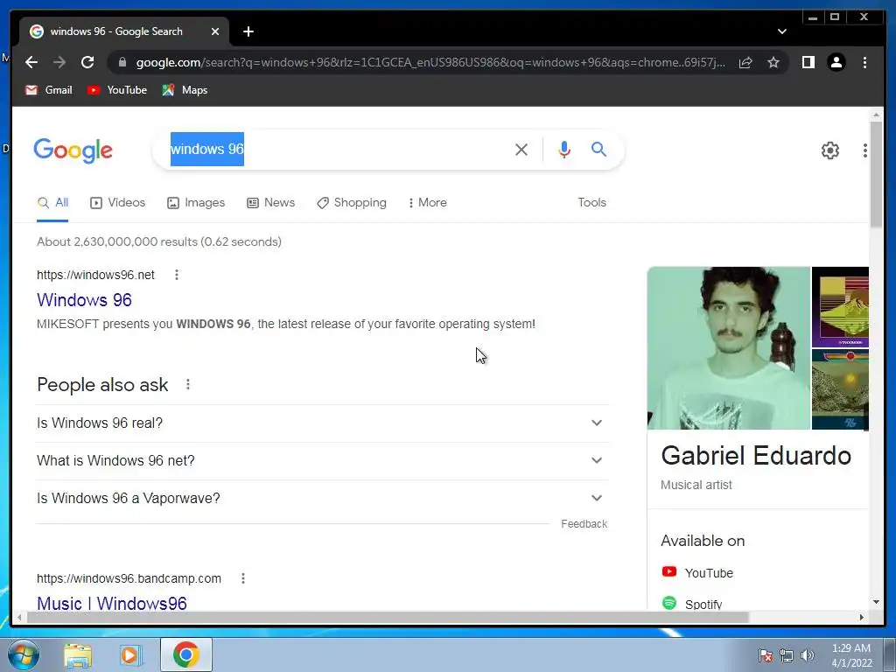Screen dimensions: 896x672
Task: Click the Feedback link
Action: click(x=584, y=524)
